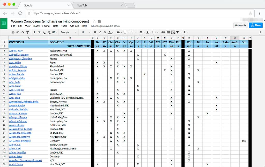The height and width of the screenshot is (167, 265).
Task: Increase decimal places
Action: [x=49, y=32]
